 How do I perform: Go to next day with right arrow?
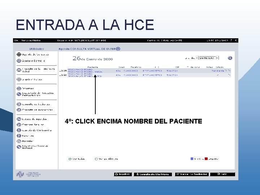pyautogui.click(x=217, y=58)
